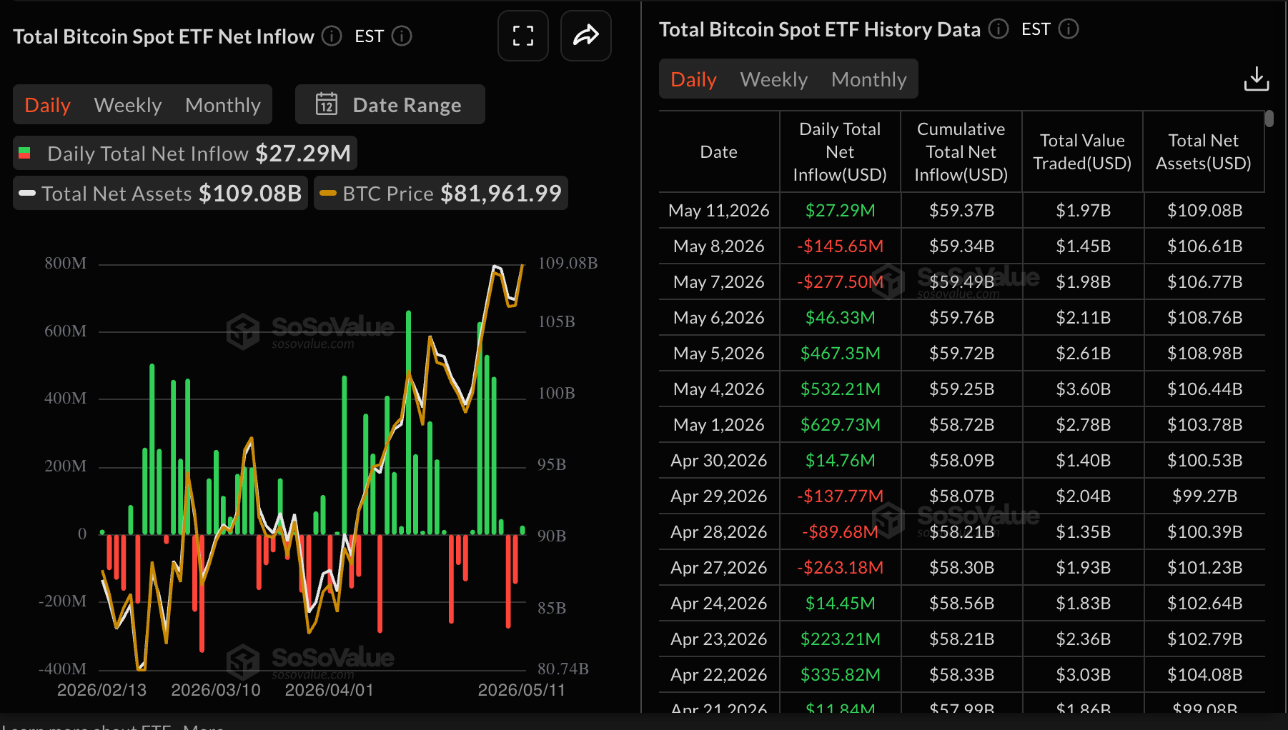Toggle BTC Price series legend

441,193
